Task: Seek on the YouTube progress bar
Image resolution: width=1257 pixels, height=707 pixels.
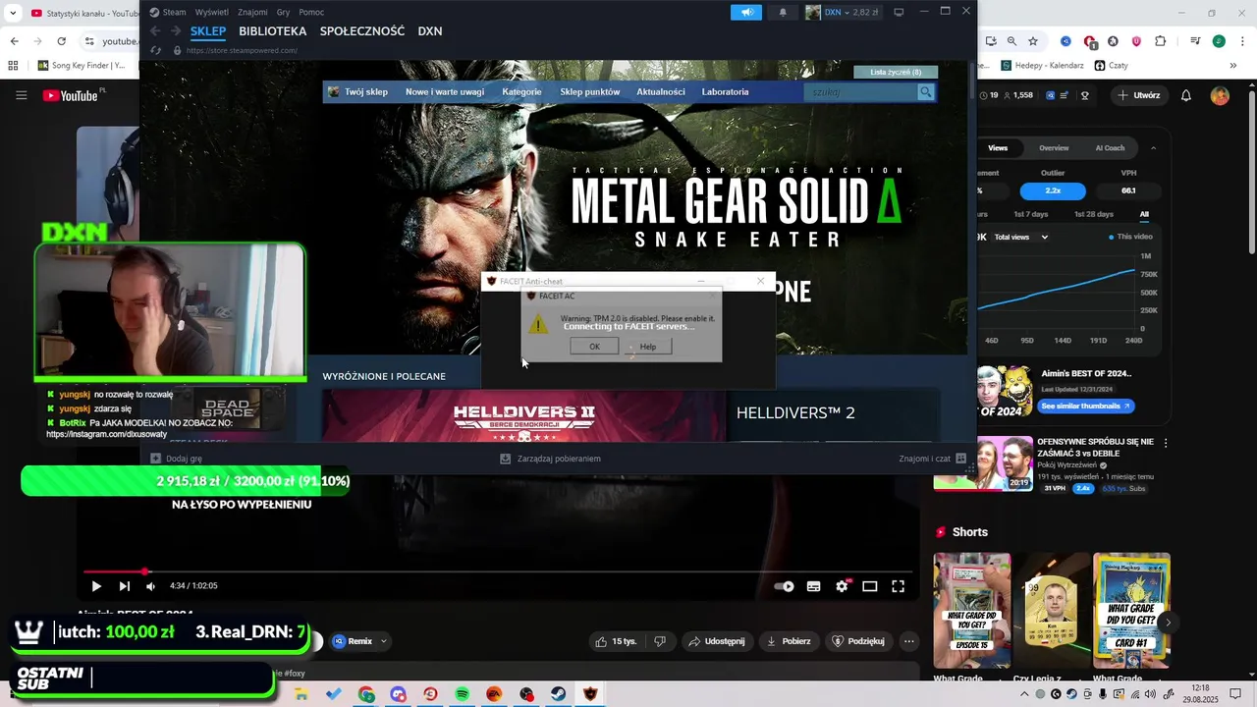Action: 497,571
